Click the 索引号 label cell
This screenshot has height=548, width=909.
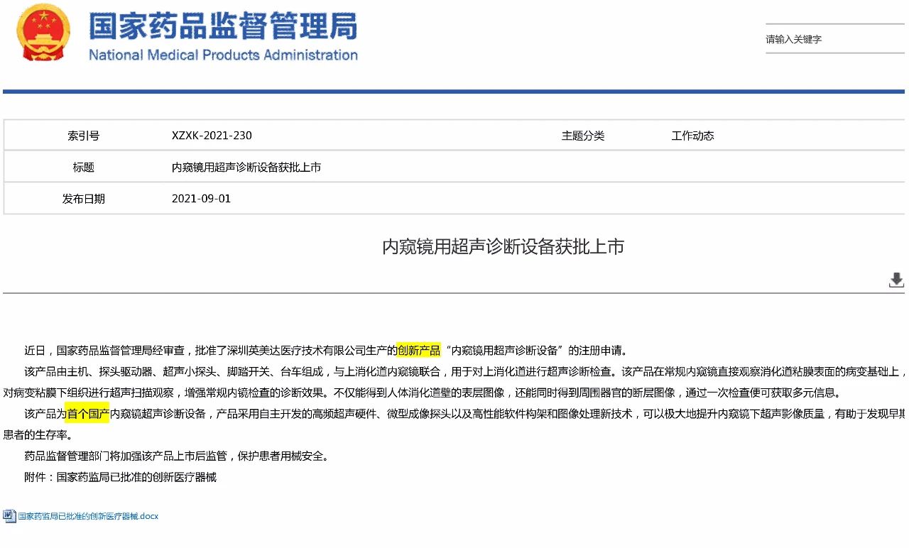(x=83, y=136)
